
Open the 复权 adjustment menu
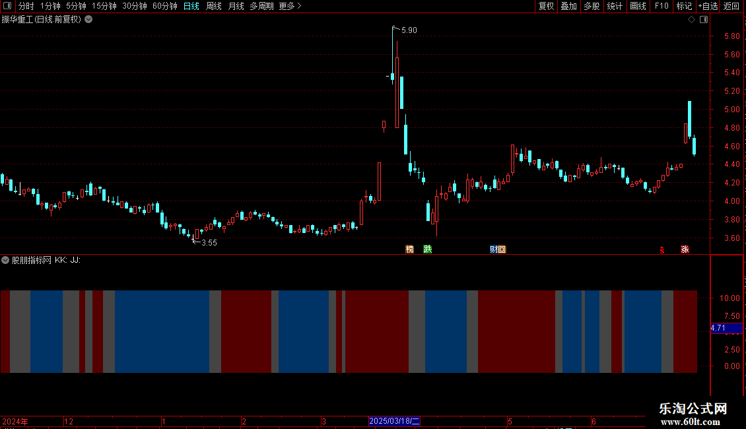tap(546, 6)
